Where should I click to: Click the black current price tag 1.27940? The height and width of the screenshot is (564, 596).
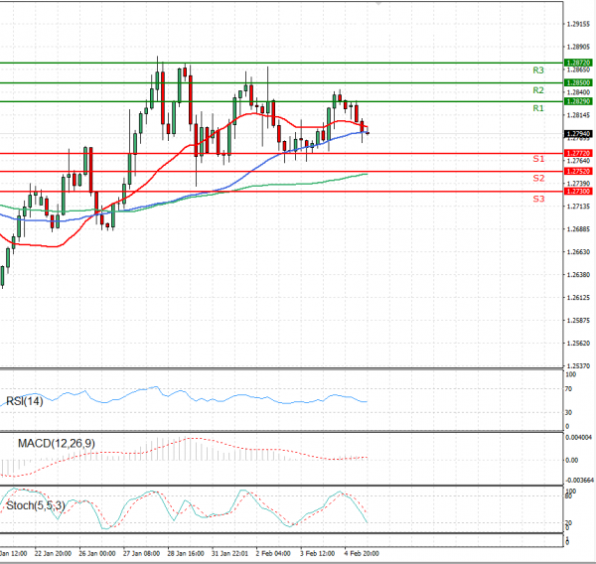578,134
